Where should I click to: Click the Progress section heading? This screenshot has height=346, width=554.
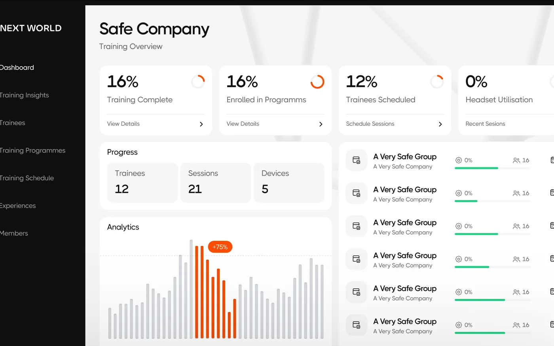pyautogui.click(x=122, y=152)
